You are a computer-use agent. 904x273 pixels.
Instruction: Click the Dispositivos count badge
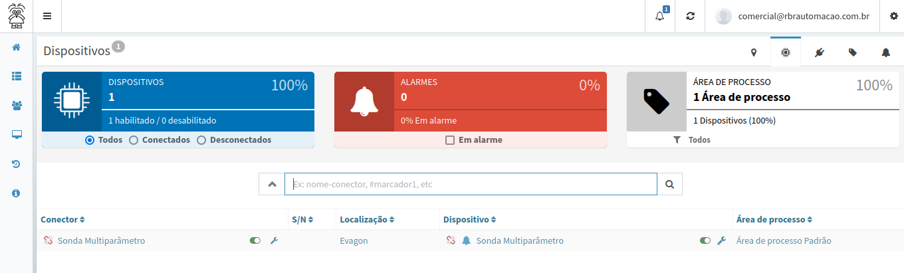coord(118,46)
